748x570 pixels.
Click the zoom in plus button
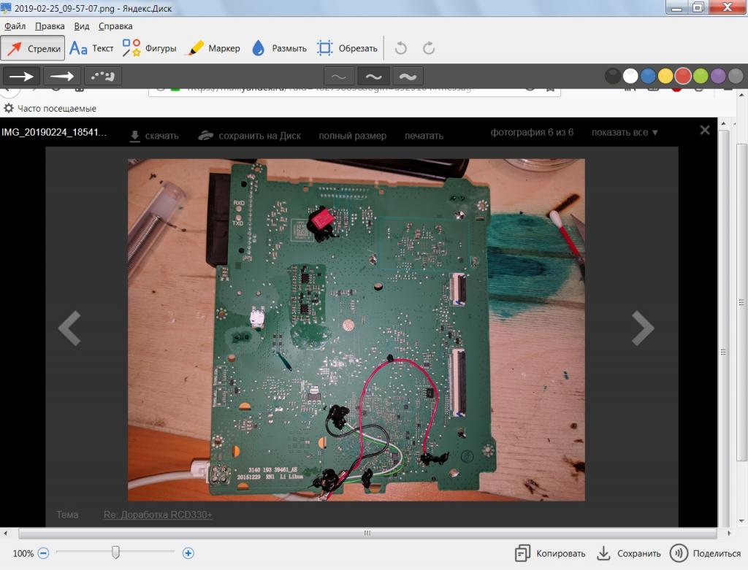tap(188, 553)
